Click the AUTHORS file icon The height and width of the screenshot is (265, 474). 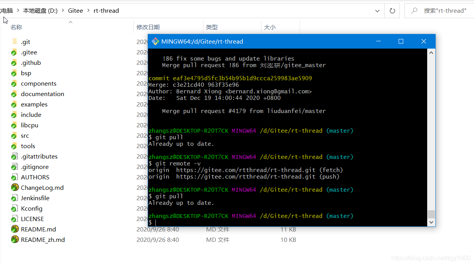pyautogui.click(x=15, y=177)
